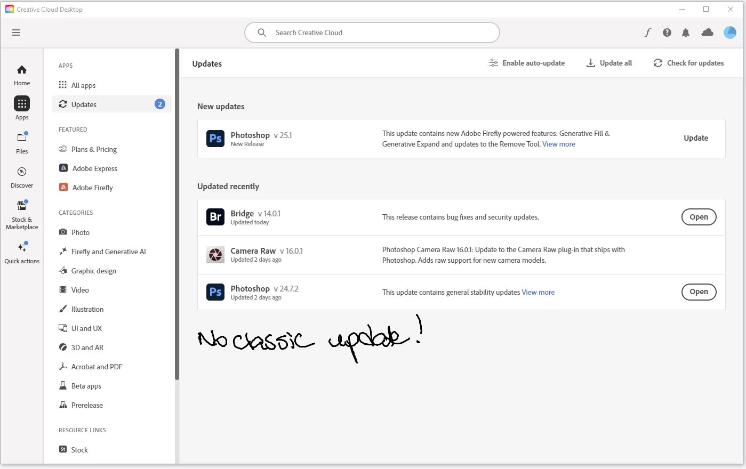Viewport: 746px width, 469px height.
Task: Open Adobe Fonts via the f icon
Action: (x=647, y=33)
